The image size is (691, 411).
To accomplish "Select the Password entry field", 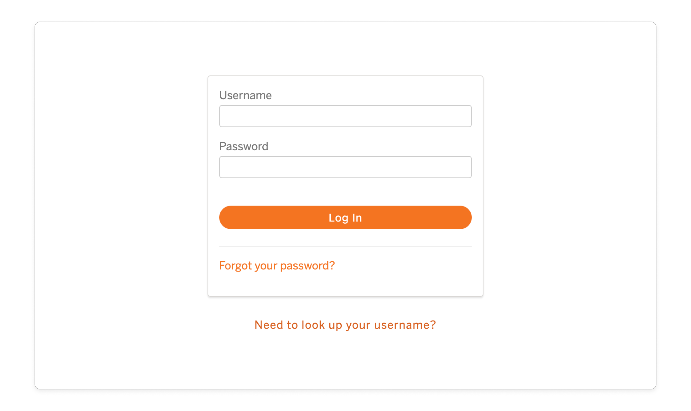I will [345, 167].
